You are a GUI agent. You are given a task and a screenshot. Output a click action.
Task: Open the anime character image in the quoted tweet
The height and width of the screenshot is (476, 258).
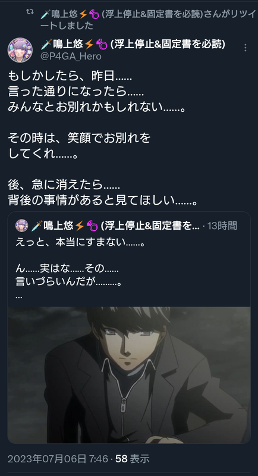129,375
